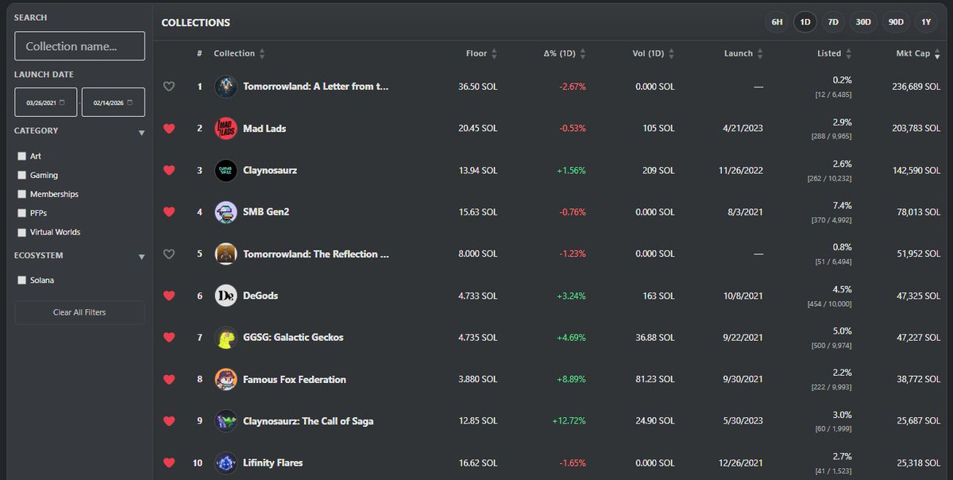Toggle GGSG: Galactic Geckos favorite heart
This screenshot has width=953, height=480.
coord(168,337)
